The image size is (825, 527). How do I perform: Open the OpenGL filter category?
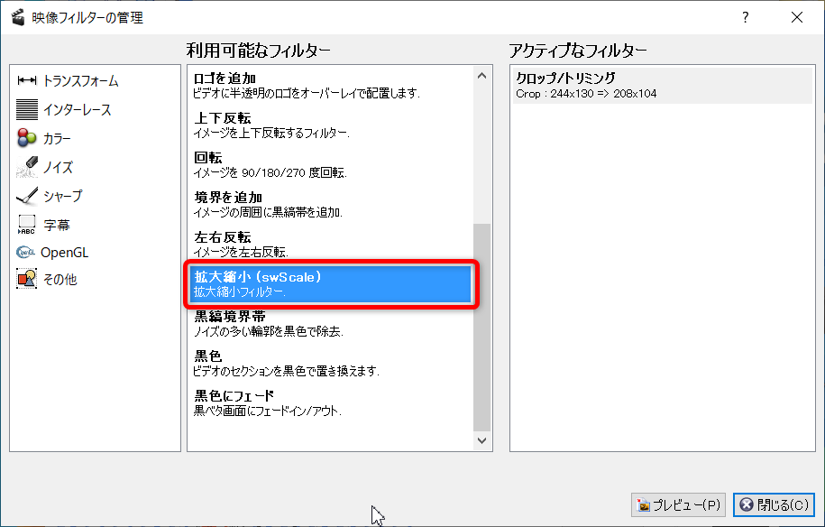point(64,253)
